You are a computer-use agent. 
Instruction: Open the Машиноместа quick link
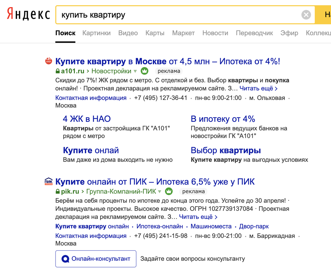[x=211, y=227]
